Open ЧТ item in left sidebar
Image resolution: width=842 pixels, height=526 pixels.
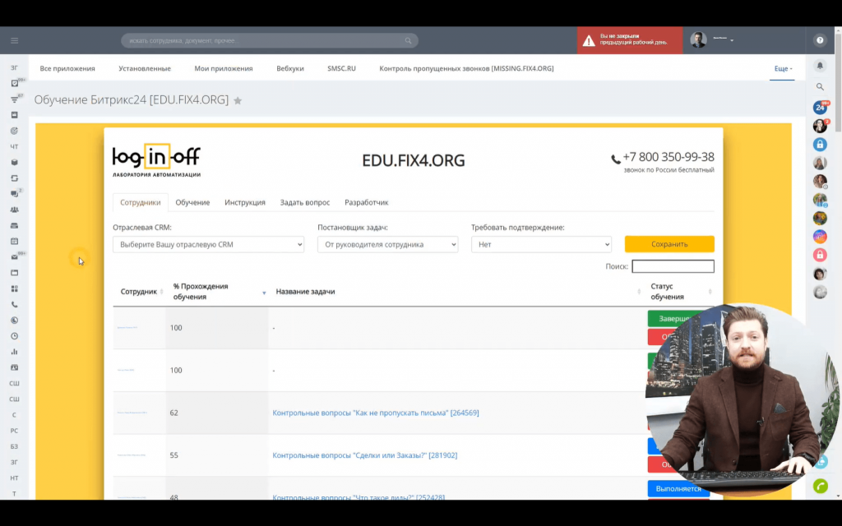tap(15, 146)
